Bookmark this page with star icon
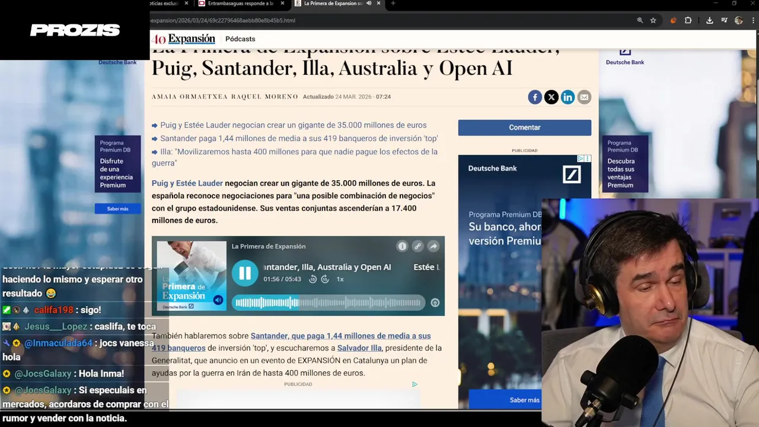This screenshot has height=427, width=759. pos(653,20)
